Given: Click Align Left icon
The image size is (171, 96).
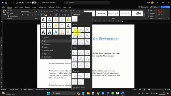Looking at the screenshot, I should click(x=57, y=15).
